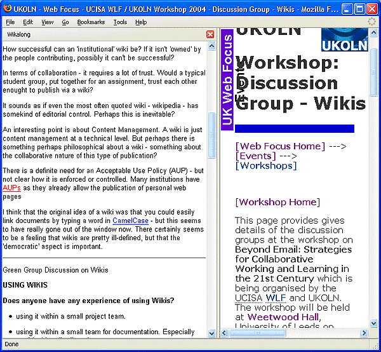Follow the WLF link

coord(276,298)
